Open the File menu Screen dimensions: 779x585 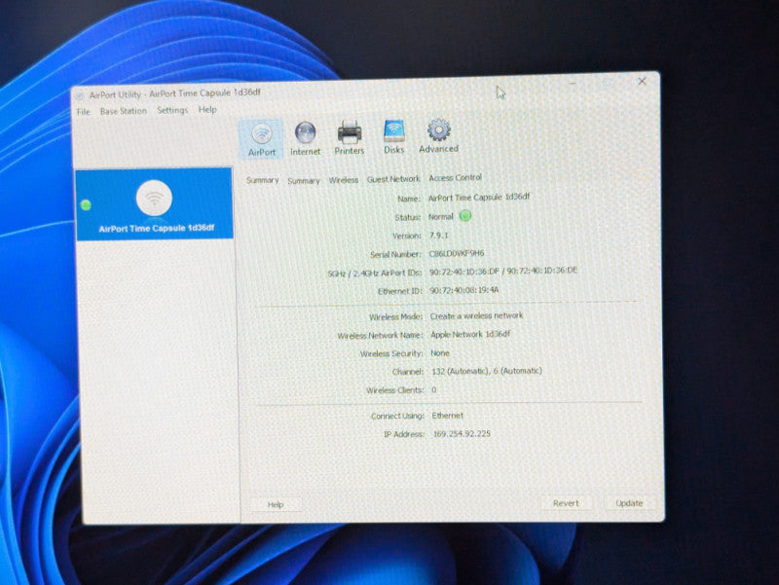(84, 112)
